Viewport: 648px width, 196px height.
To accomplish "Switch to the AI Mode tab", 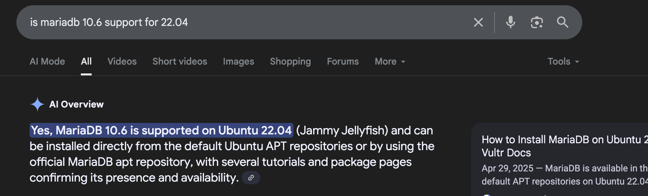I will [x=47, y=61].
